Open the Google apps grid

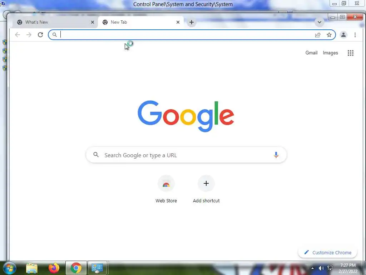[x=351, y=53]
